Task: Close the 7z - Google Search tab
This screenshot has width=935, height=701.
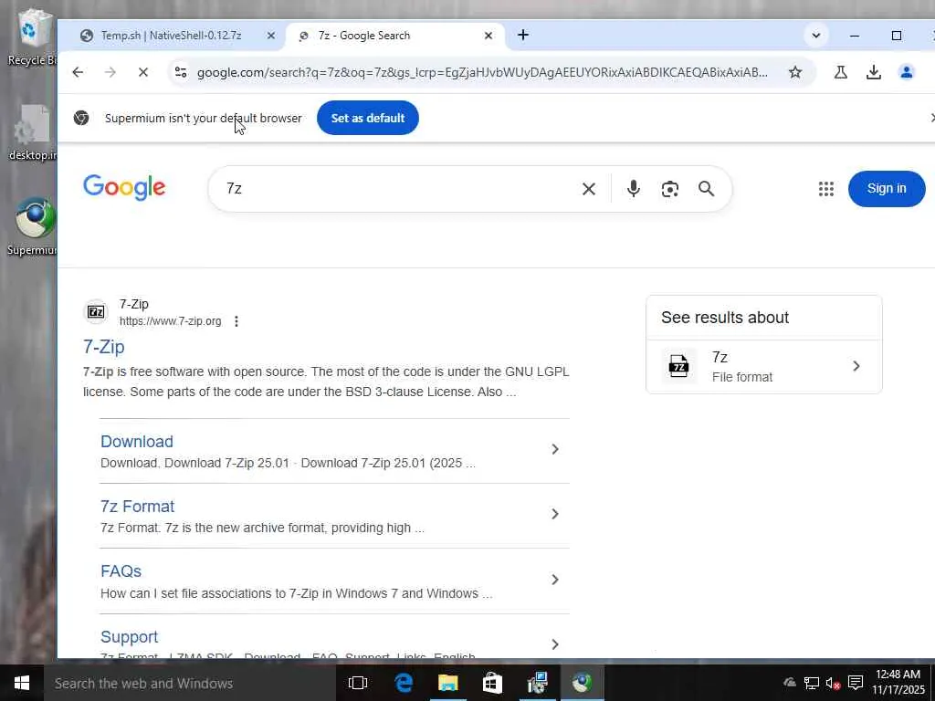Action: (x=489, y=36)
